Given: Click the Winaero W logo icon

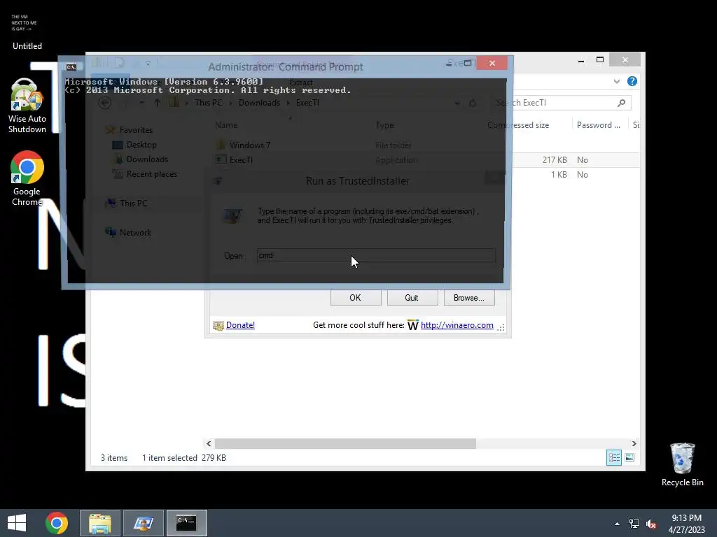Looking at the screenshot, I should tap(413, 325).
